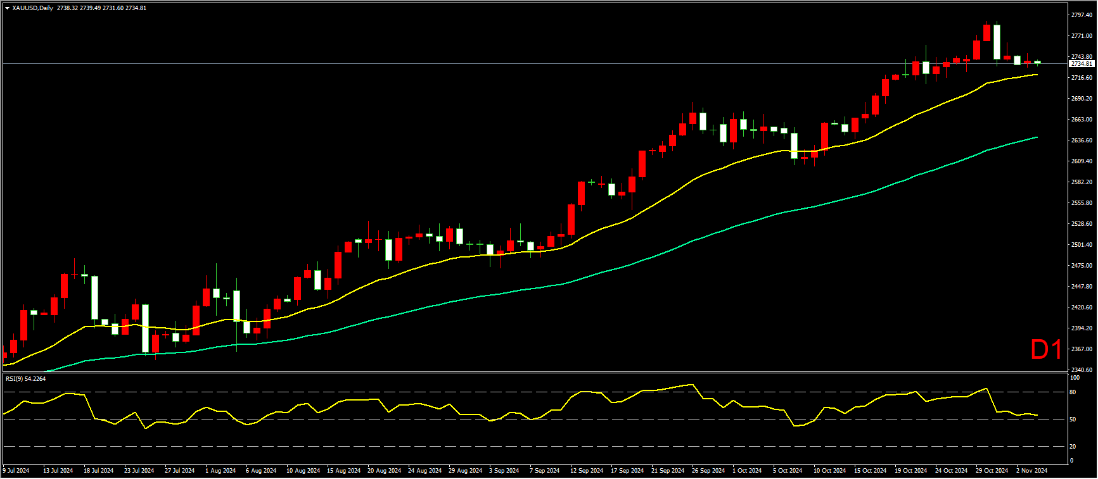Click the OHLC values 2738.32 2739.49 2731.60 2734.81
The width and height of the screenshot is (1098, 479).
pos(101,8)
